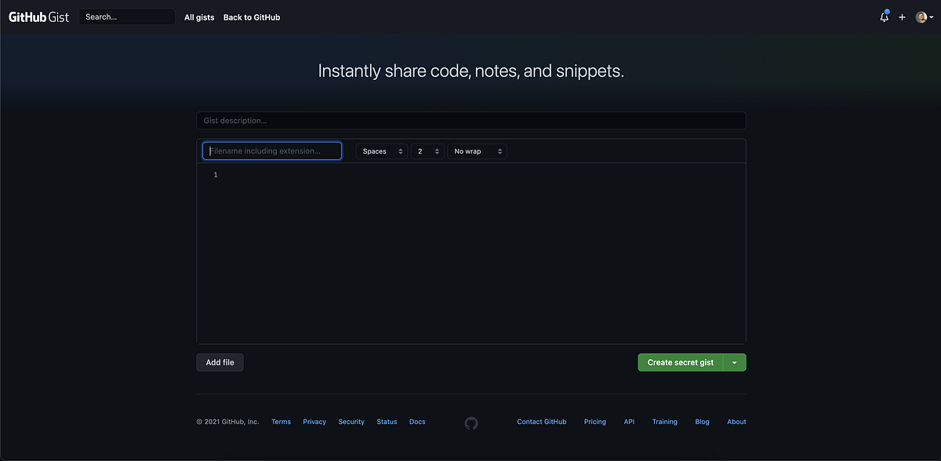Click the GitHub mark in footer
Screen dimensions: 941x461
pyautogui.click(x=470, y=423)
